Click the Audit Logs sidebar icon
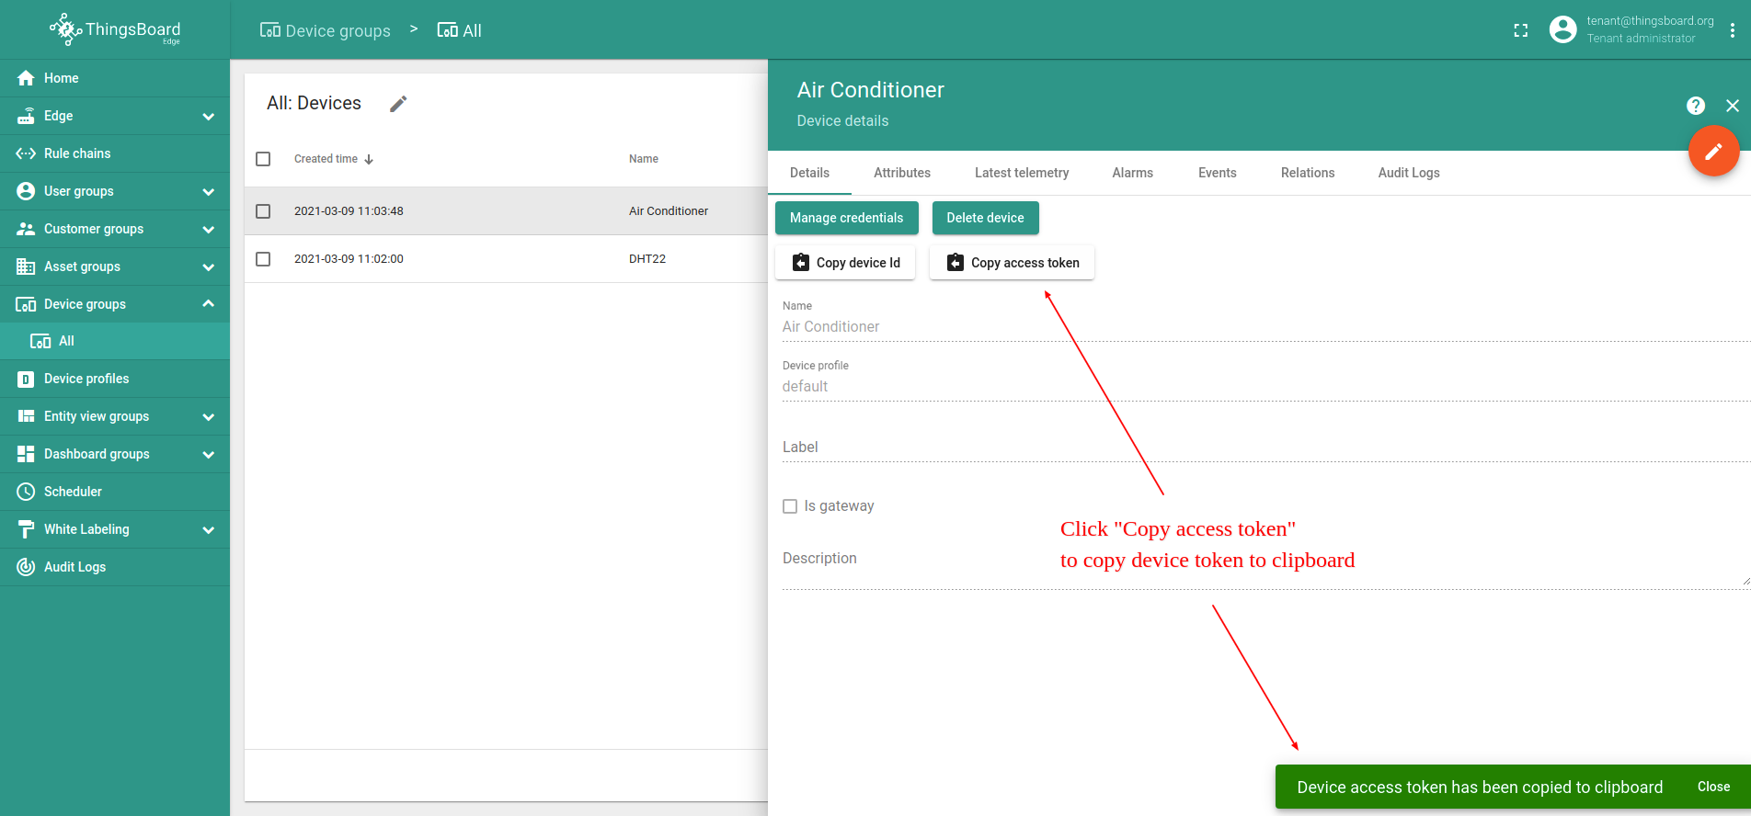The image size is (1751, 816). (26, 567)
